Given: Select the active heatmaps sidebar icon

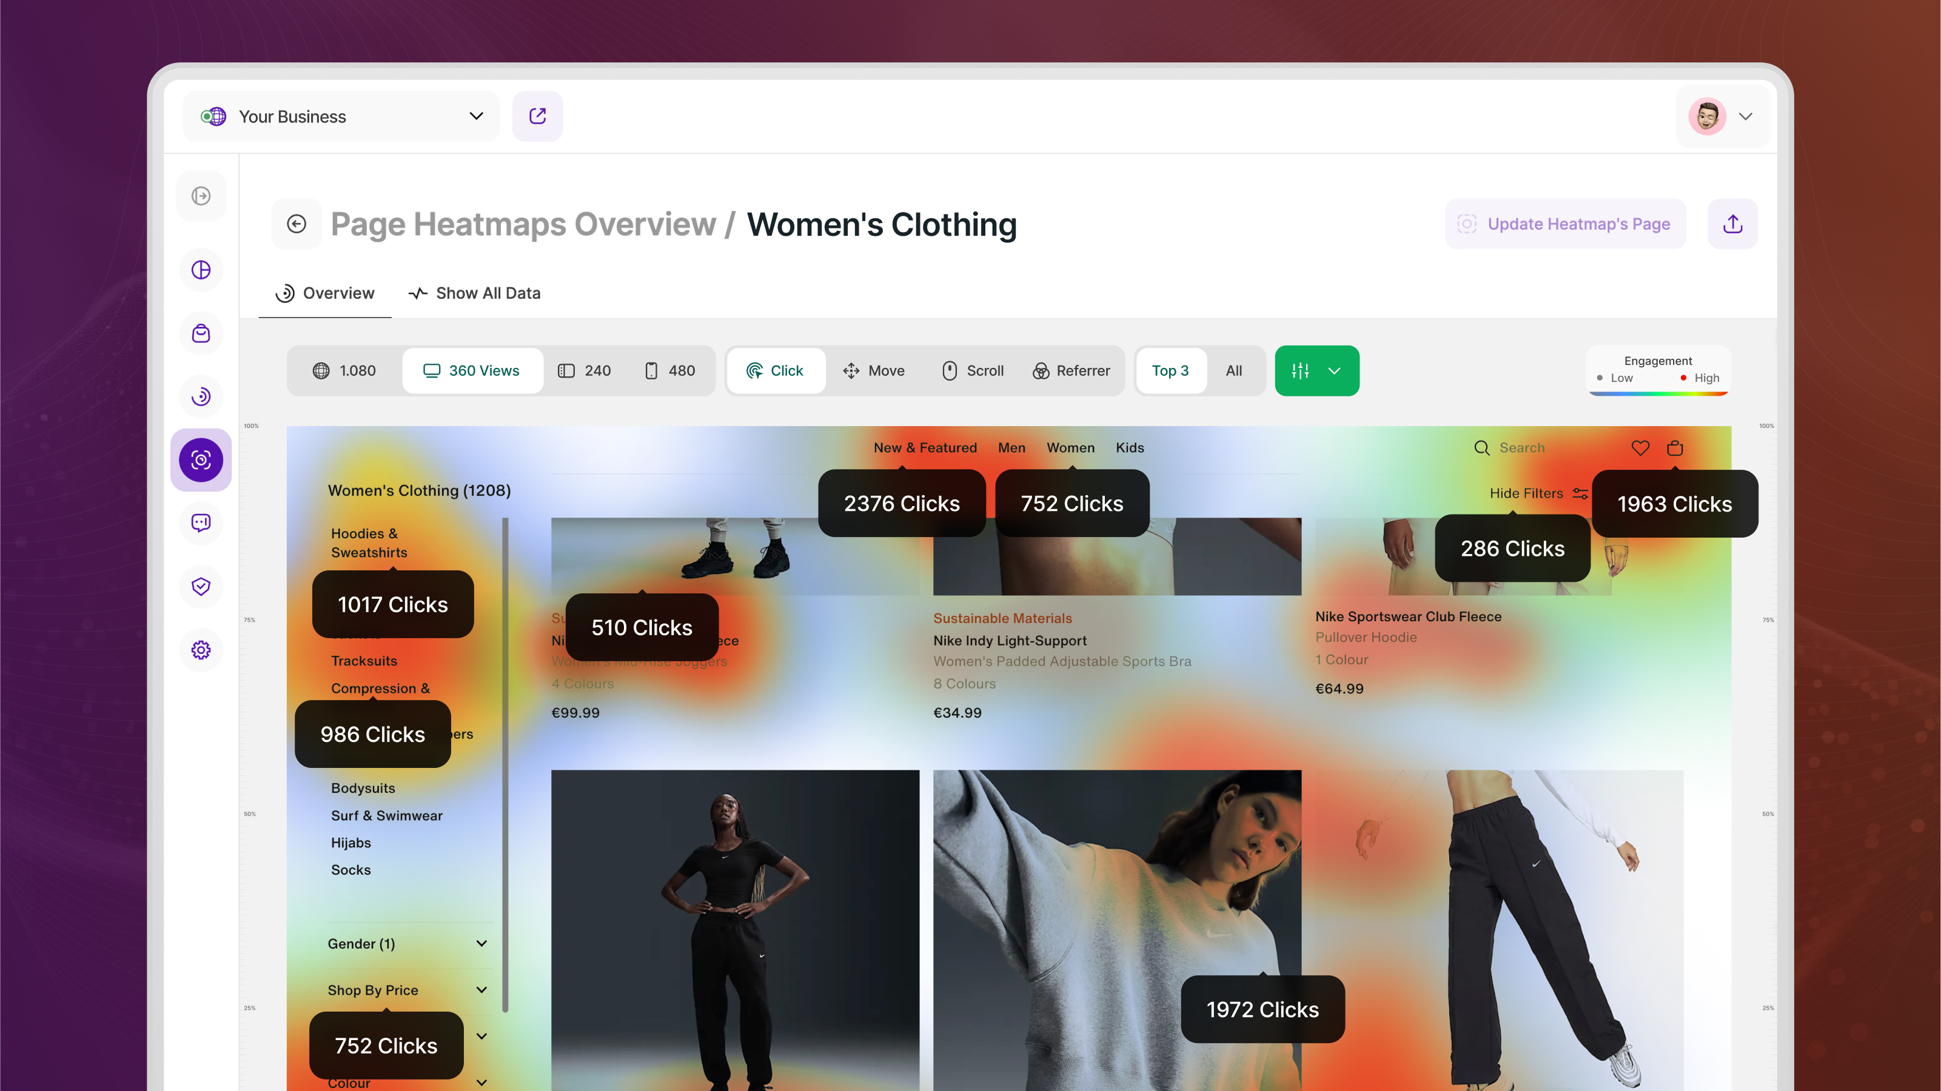Looking at the screenshot, I should 201,459.
